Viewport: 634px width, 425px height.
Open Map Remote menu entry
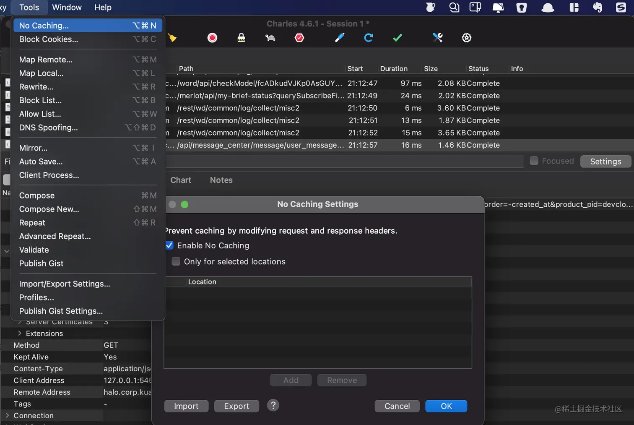[x=88, y=60]
